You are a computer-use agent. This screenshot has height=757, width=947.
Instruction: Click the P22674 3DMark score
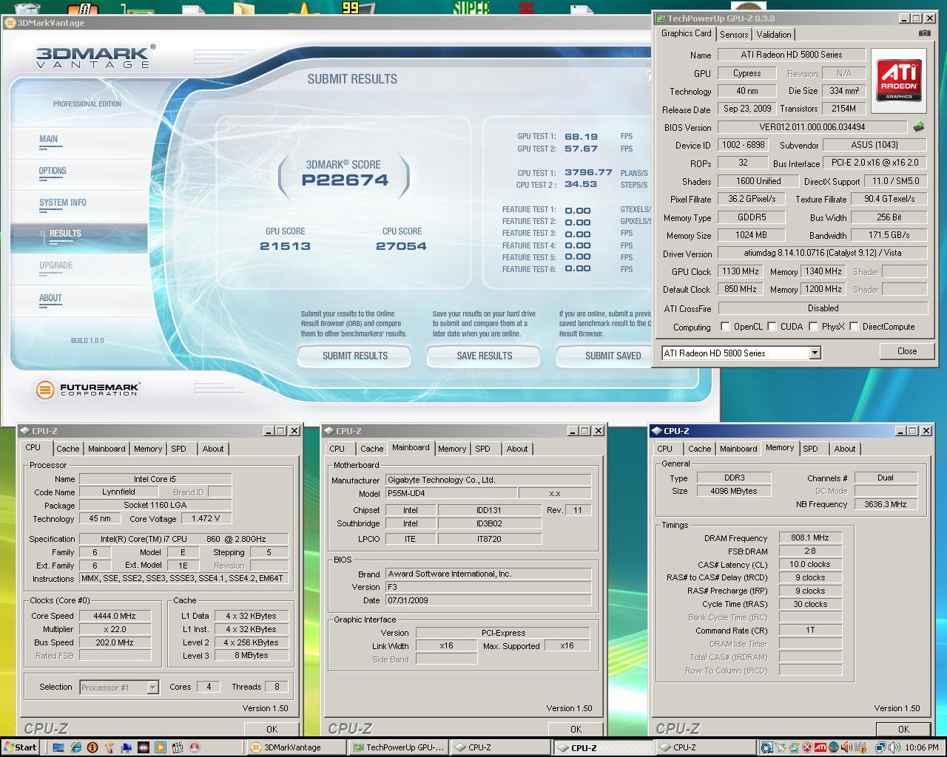345,180
